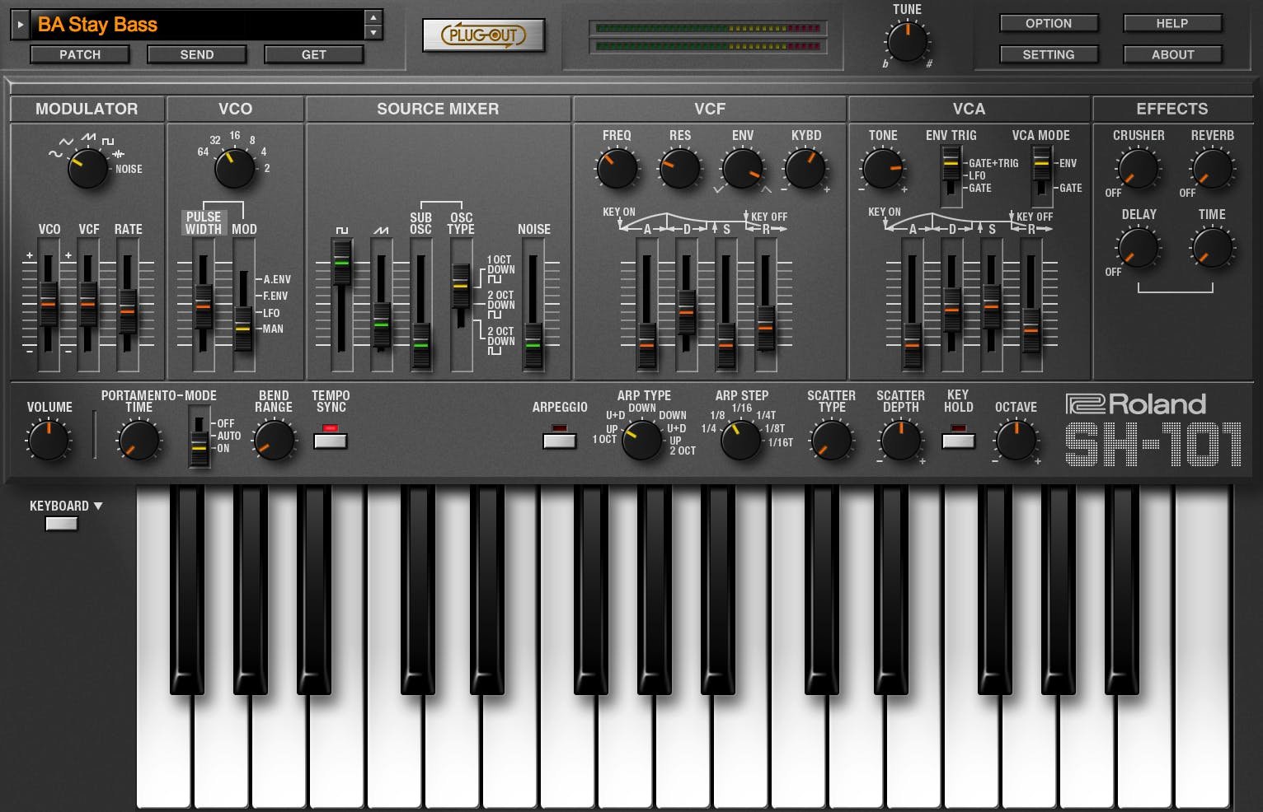Select the modulator waveform knob
The image size is (1263, 812).
pos(87,169)
